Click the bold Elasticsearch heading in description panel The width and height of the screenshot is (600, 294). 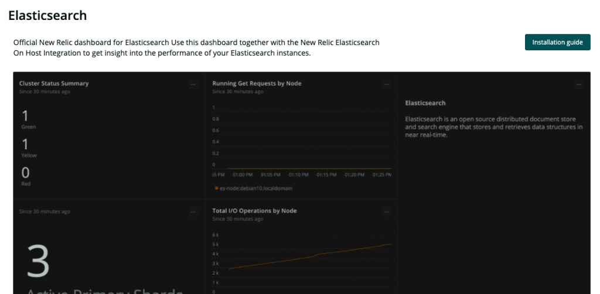click(425, 103)
